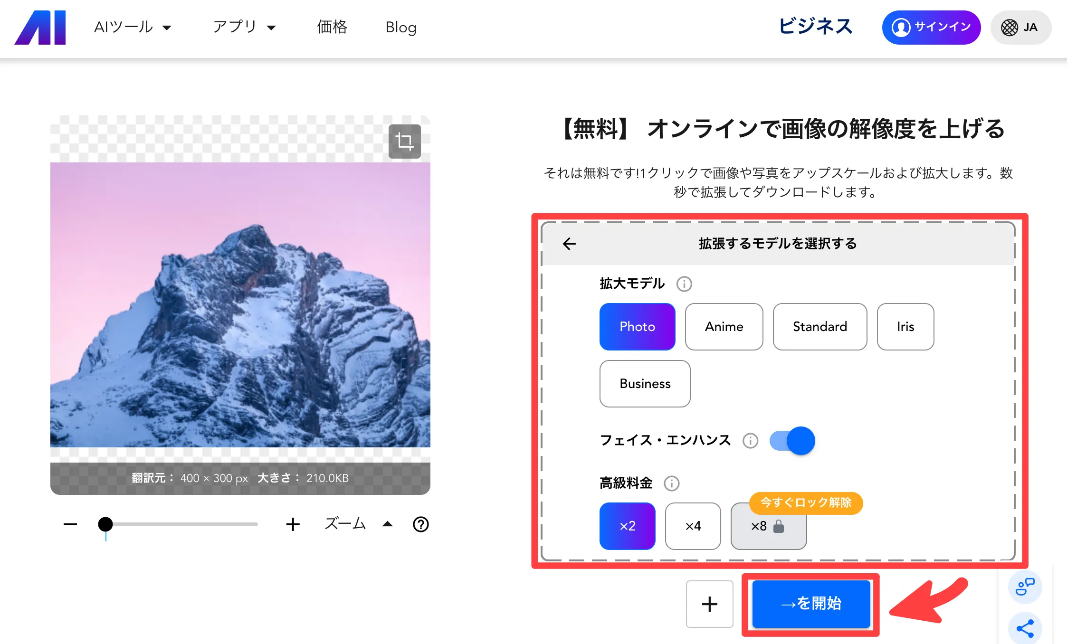Go to the Blog menu item

(400, 28)
